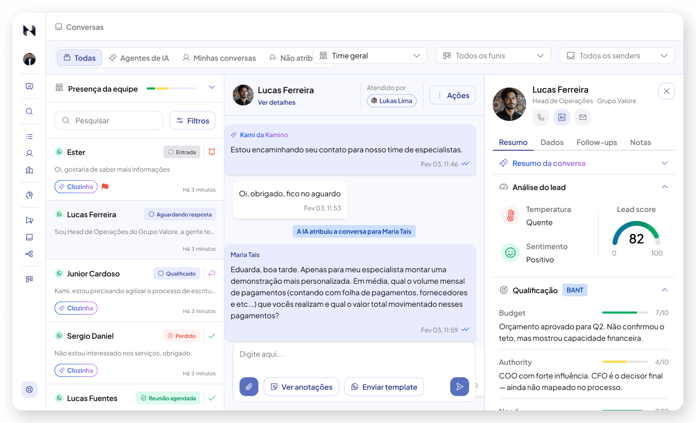Click the red flag on Ester's conversation

tap(105, 186)
